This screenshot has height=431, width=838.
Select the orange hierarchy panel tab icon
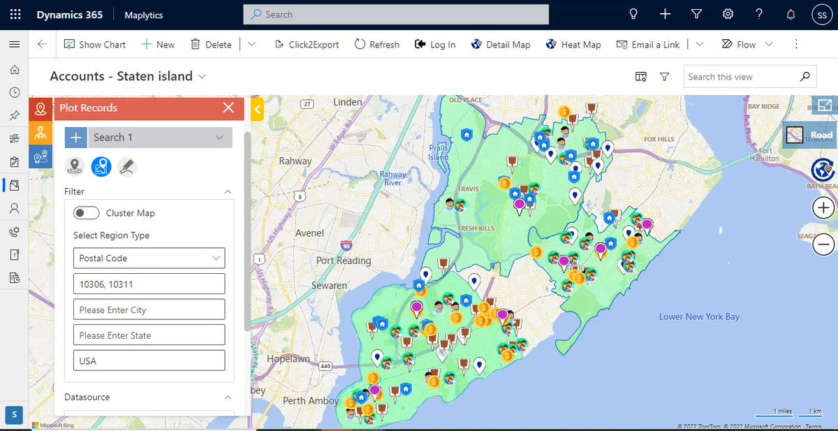coord(41,133)
